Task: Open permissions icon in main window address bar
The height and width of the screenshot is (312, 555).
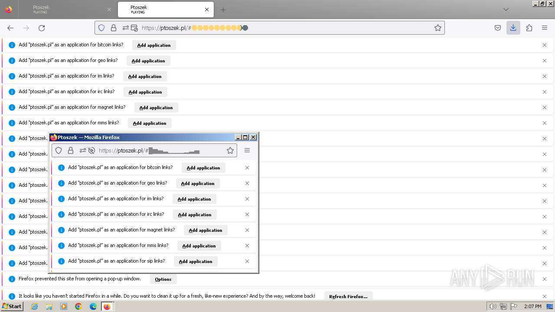Action: coord(126,28)
